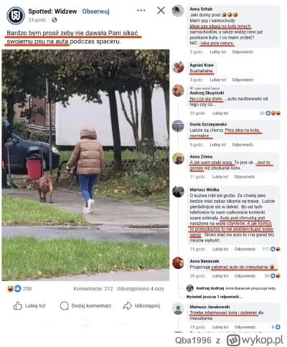This screenshot has height=347, width=287.
Task: Click the thumbs-up Lubię to! icon
Action: click(x=18, y=305)
